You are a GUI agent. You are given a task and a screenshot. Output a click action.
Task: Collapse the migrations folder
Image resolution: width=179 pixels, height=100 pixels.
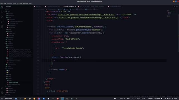pos(10,48)
